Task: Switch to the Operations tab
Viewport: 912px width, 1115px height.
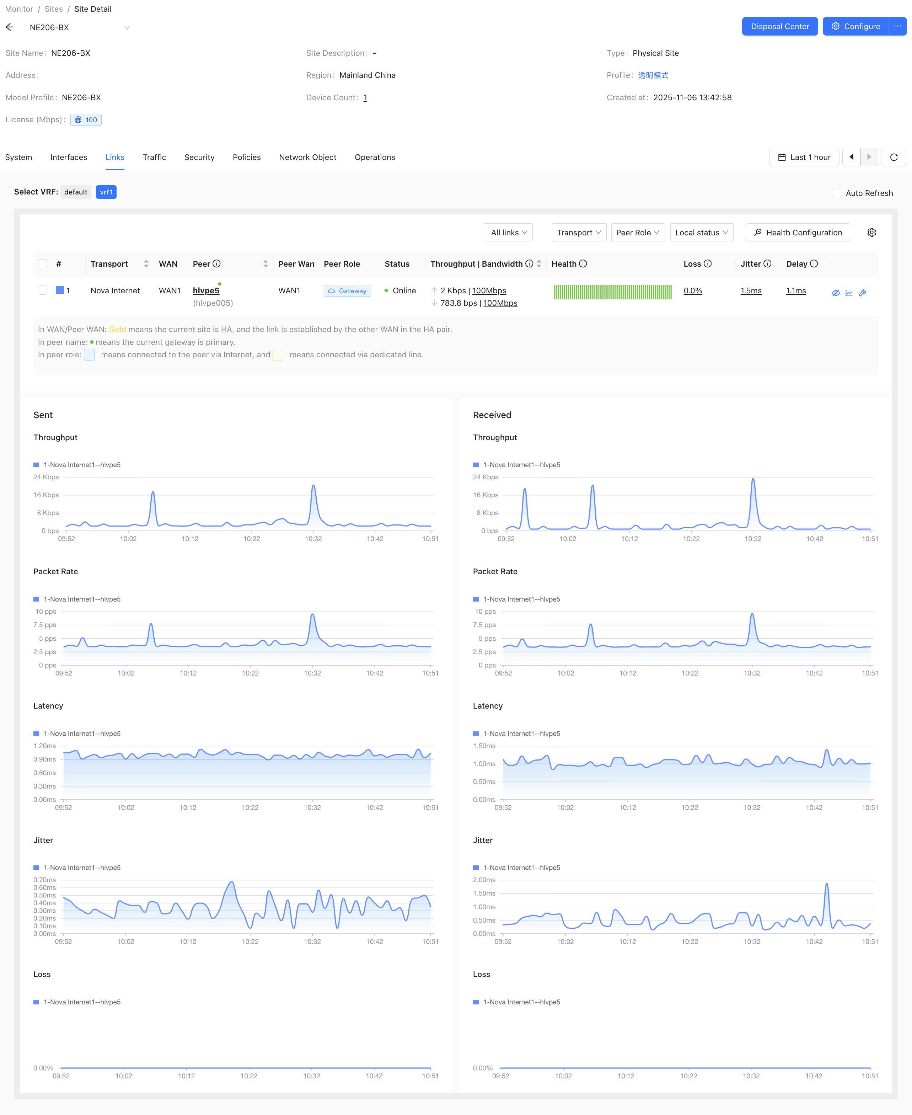Action: click(x=375, y=157)
